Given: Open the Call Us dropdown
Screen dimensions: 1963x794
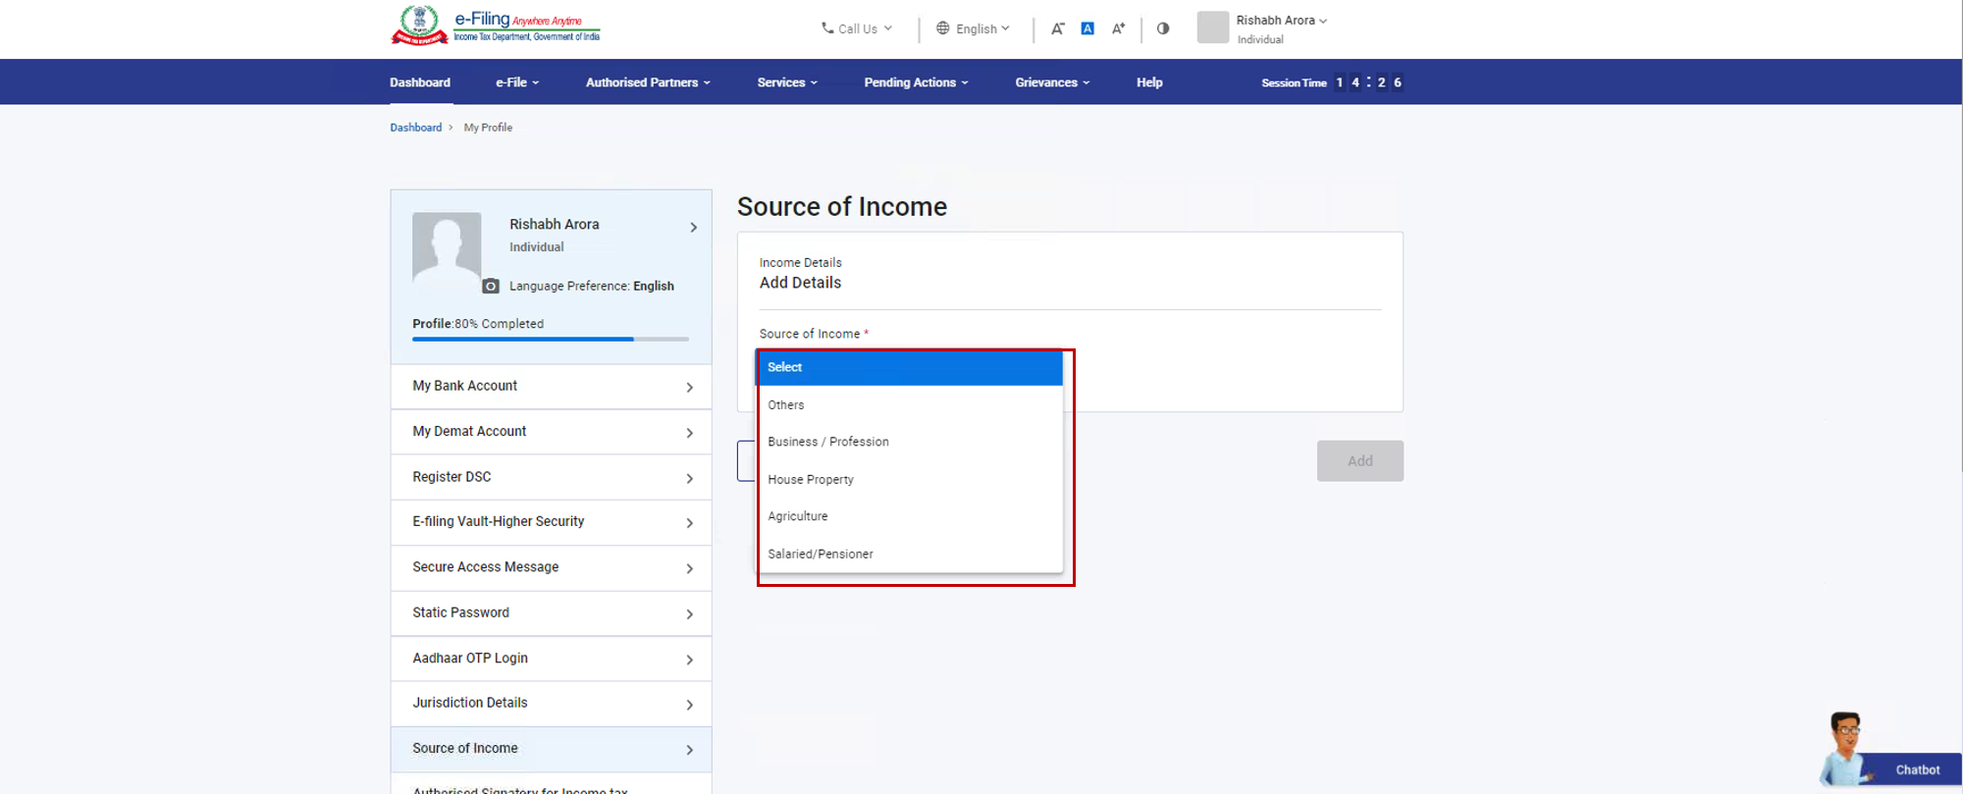Looking at the screenshot, I should (857, 28).
